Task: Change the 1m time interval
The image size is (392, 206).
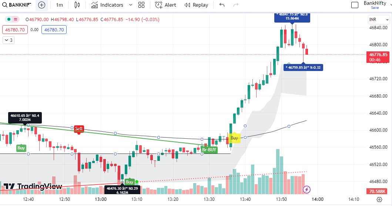Action: pos(60,5)
